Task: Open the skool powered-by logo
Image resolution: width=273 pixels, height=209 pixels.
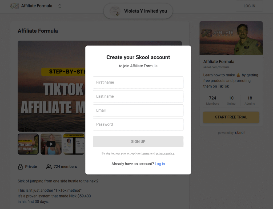Action: pyautogui.click(x=240, y=132)
